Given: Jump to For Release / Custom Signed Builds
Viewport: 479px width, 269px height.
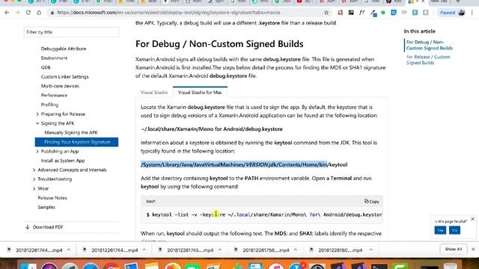Looking at the screenshot, I should [x=428, y=60].
